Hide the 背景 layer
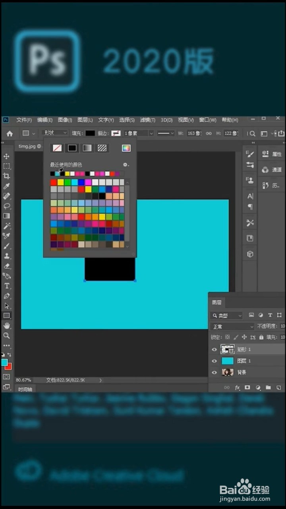Viewport: 286px width, 509px height. click(x=214, y=373)
